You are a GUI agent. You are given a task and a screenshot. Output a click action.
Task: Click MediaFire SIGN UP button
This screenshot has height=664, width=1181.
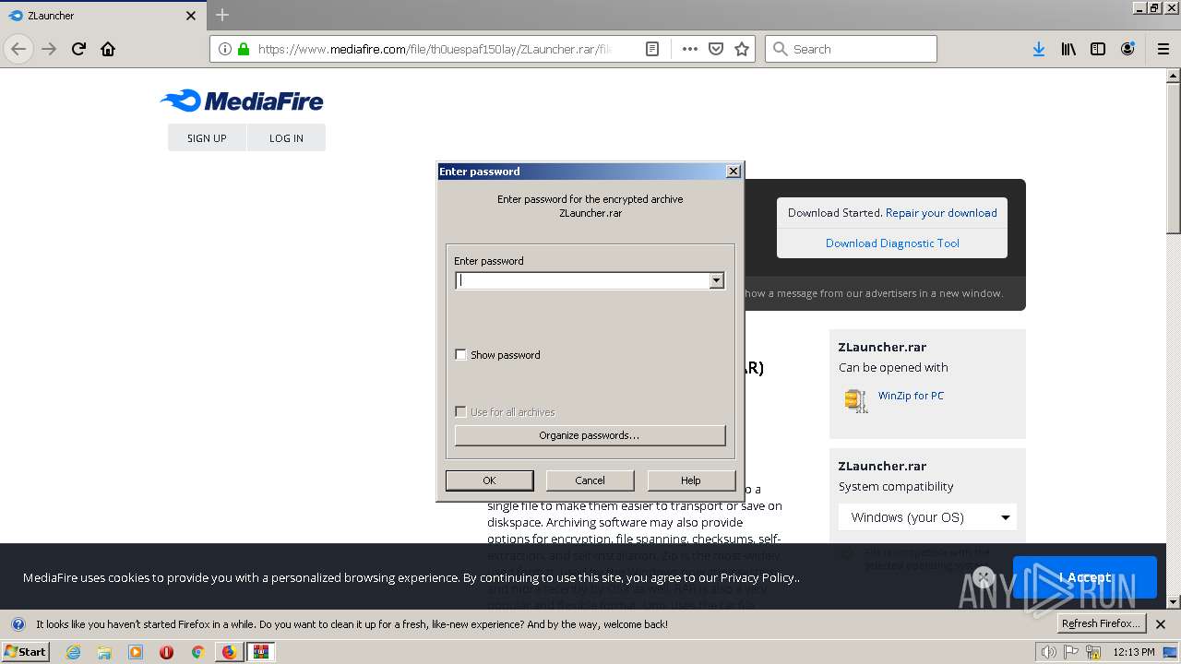pos(207,137)
